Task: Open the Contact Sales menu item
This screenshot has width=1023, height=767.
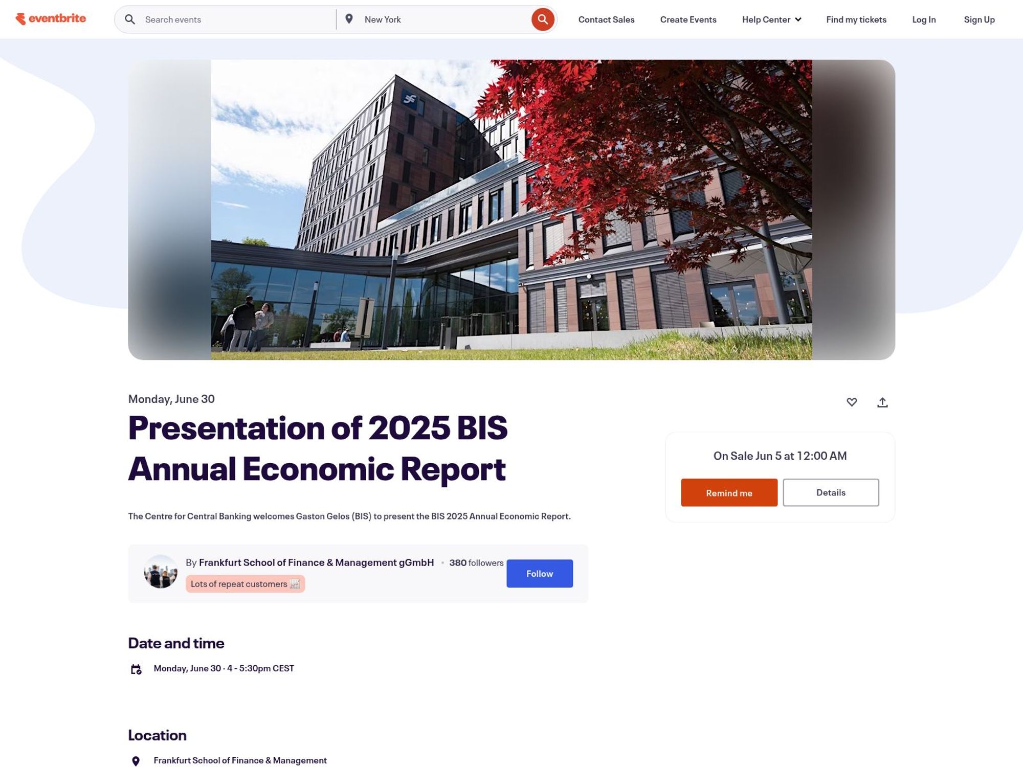Action: coord(606,19)
